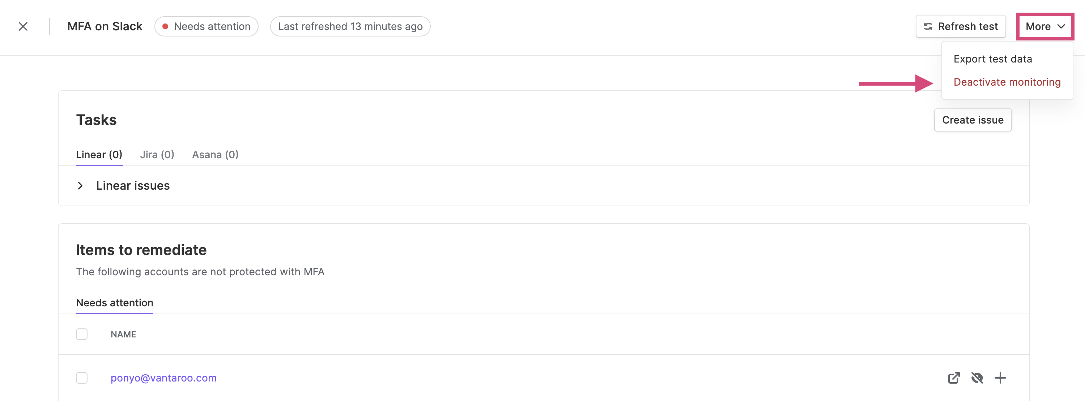Close the MFA on Slack panel

coord(23,26)
